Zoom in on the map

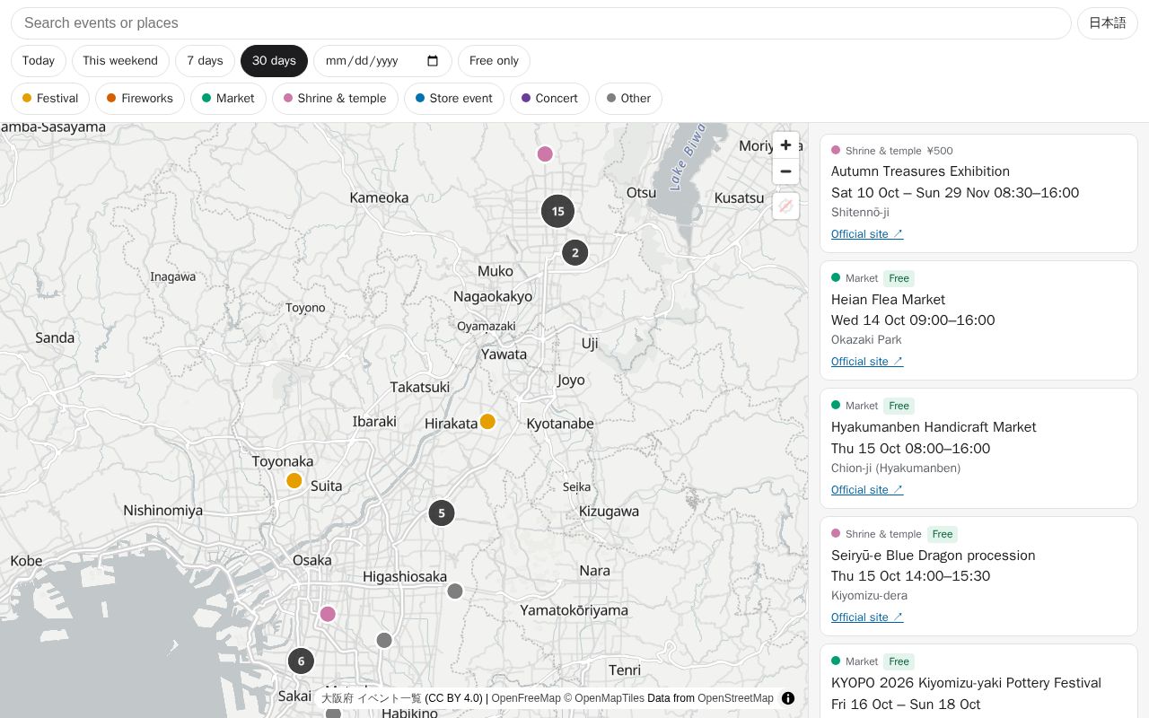[785, 144]
